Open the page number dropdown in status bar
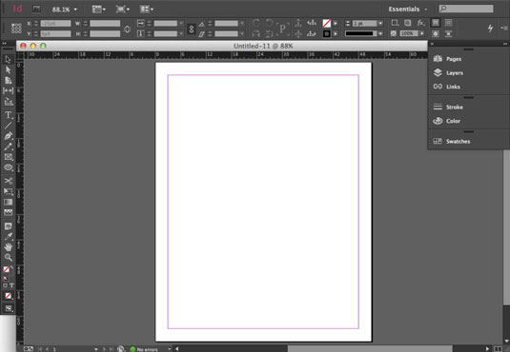Viewport: 510px width, 352px height. tap(95, 349)
